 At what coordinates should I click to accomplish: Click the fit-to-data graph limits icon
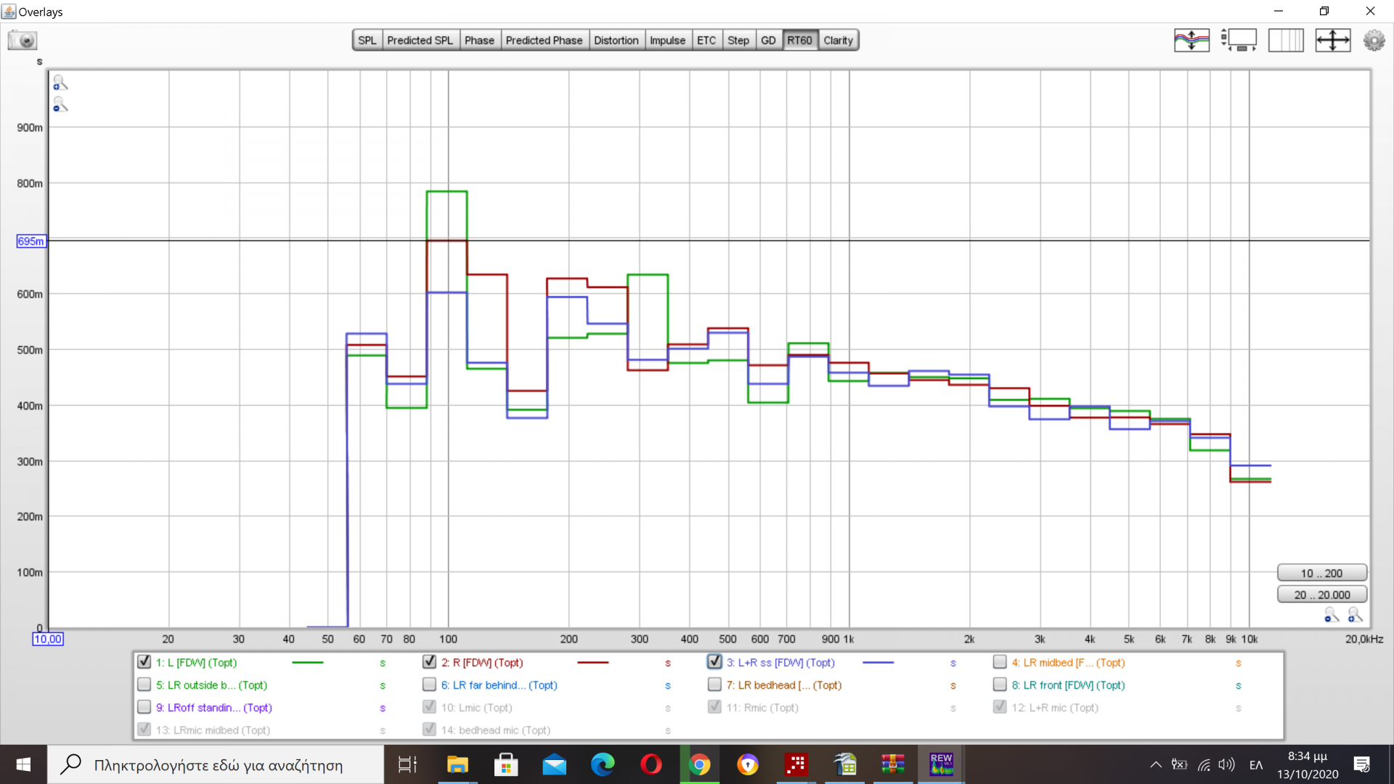pos(1332,41)
